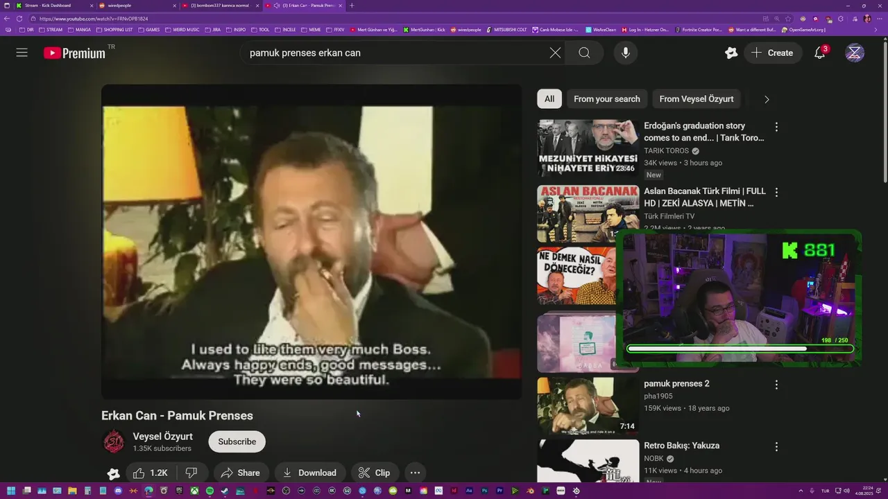Viewport: 888px width, 499px height.
Task: Open options for Aslan Bacanak video
Action: [776, 192]
